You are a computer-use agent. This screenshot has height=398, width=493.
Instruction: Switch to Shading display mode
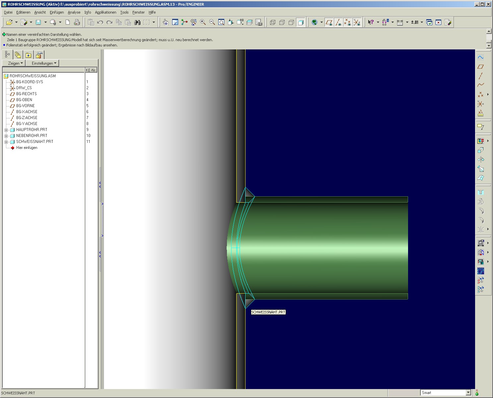coord(301,22)
